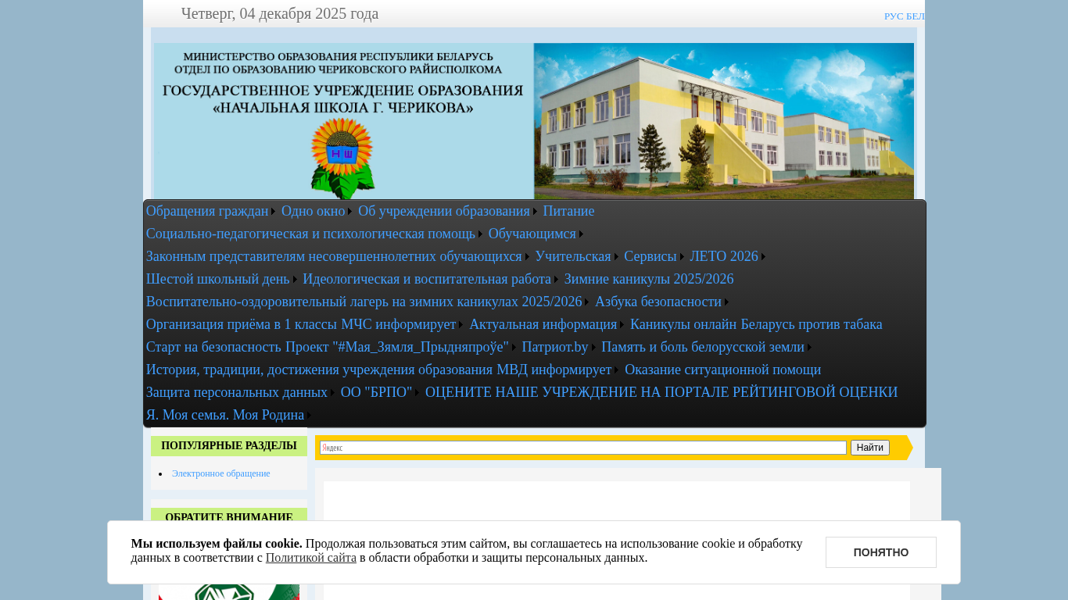Click the date Четверг, 04 декабря 2025 года
The image size is (1068, 600).
tap(280, 13)
